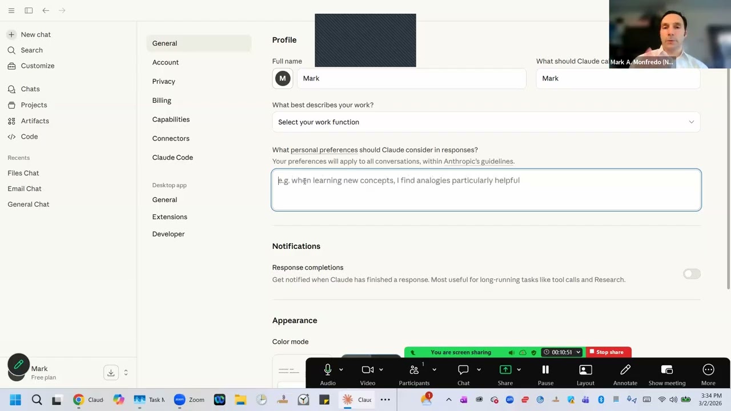Expand the Zoom Audio options arrow

click(341, 370)
